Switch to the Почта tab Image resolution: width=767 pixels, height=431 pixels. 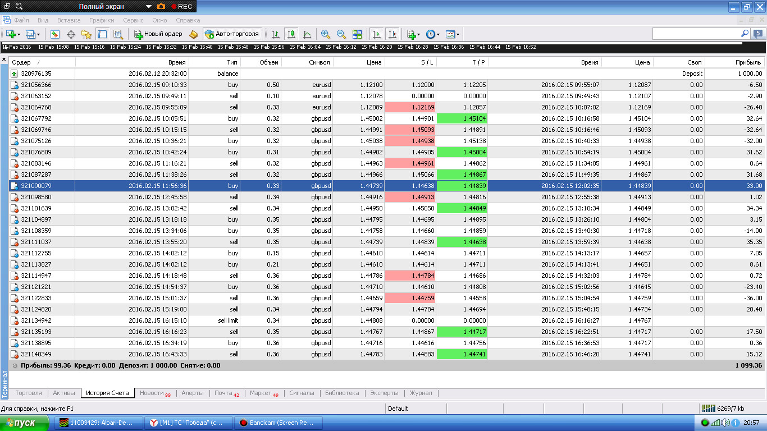pyautogui.click(x=226, y=393)
